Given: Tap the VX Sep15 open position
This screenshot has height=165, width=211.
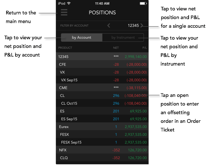Looking at the screenshot, I should point(102,80).
